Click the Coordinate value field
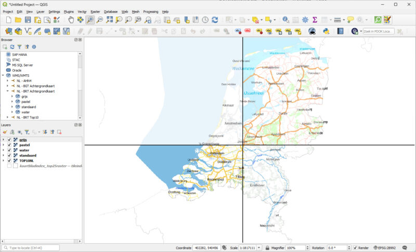416x252 pixels. (x=206, y=248)
